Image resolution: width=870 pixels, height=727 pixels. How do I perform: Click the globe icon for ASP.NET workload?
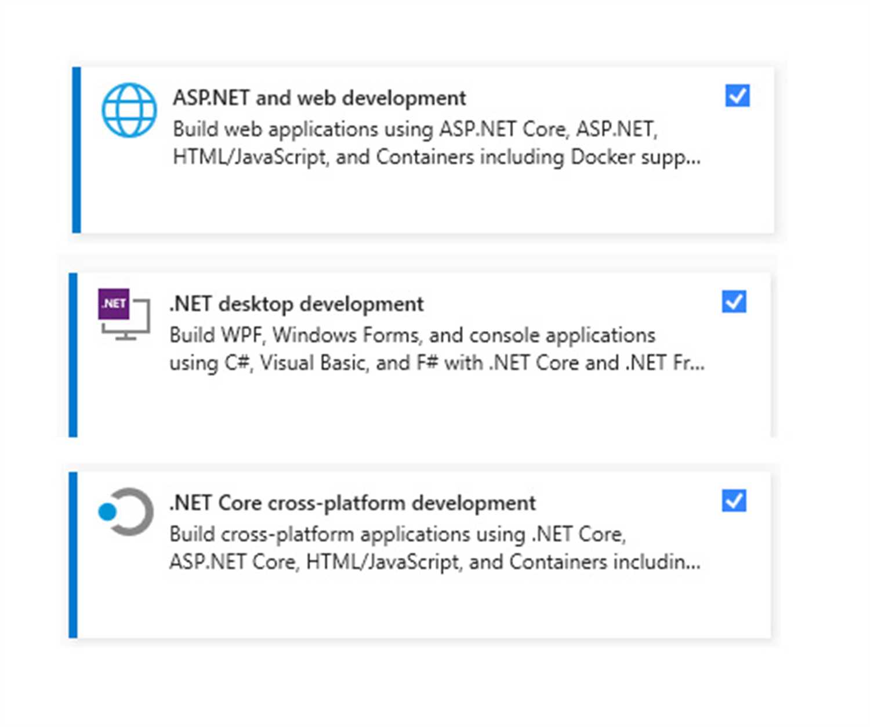pyautogui.click(x=129, y=110)
